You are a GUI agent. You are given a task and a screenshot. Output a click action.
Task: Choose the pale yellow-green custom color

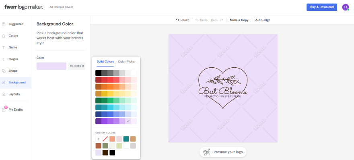tap(119, 146)
